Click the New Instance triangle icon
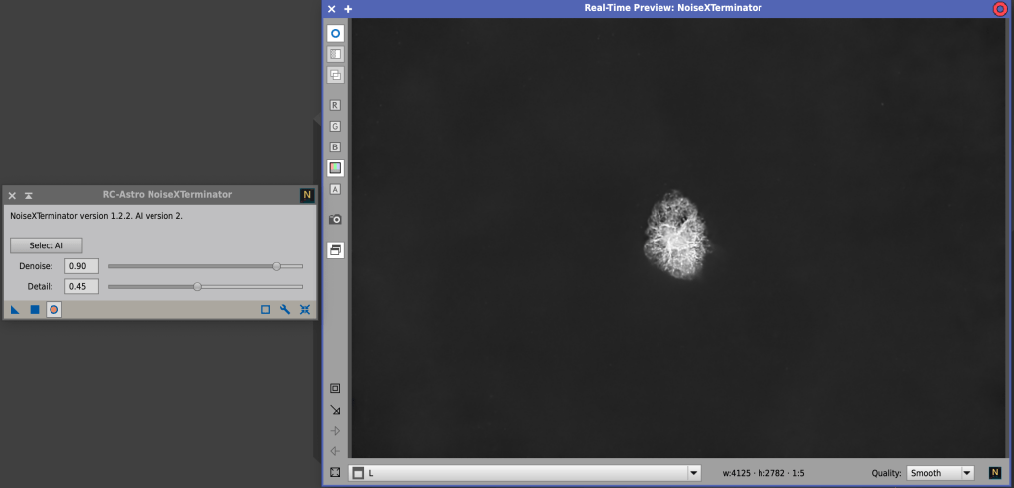 click(15, 310)
